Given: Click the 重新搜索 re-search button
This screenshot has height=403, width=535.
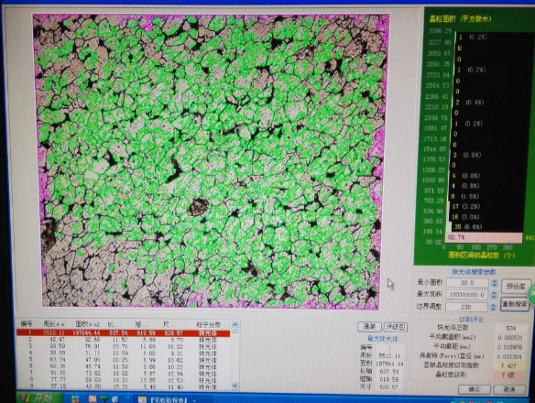Looking at the screenshot, I should [515, 304].
